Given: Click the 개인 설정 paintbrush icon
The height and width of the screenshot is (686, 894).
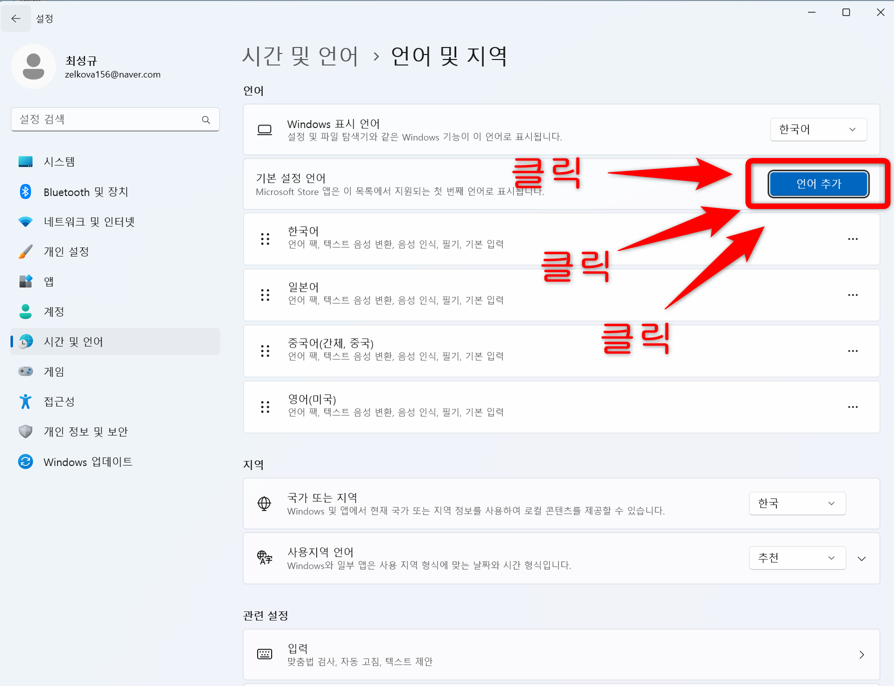Looking at the screenshot, I should pos(26,251).
